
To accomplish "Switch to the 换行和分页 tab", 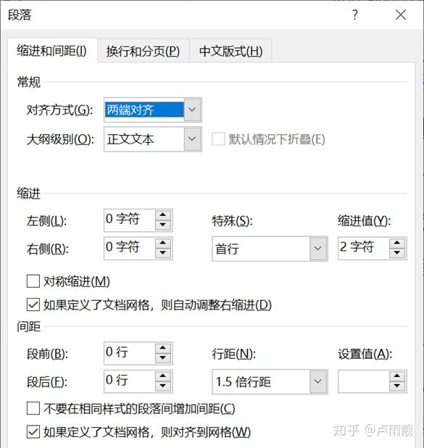I will [143, 51].
